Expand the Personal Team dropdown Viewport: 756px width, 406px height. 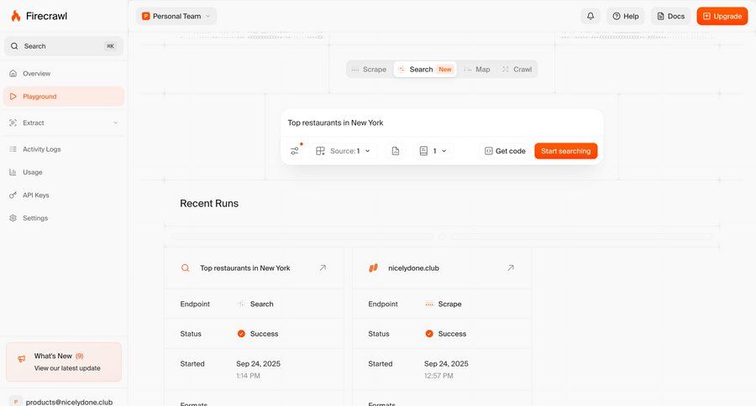pos(176,16)
